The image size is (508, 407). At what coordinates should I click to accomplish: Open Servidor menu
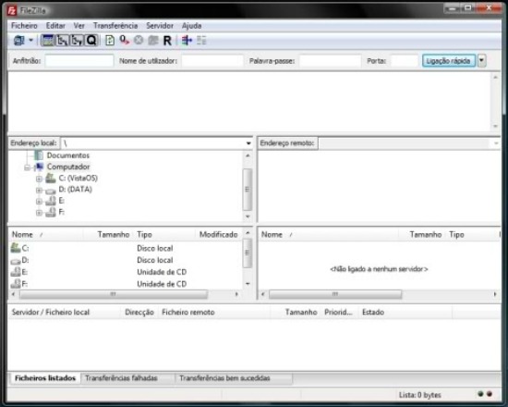(160, 26)
